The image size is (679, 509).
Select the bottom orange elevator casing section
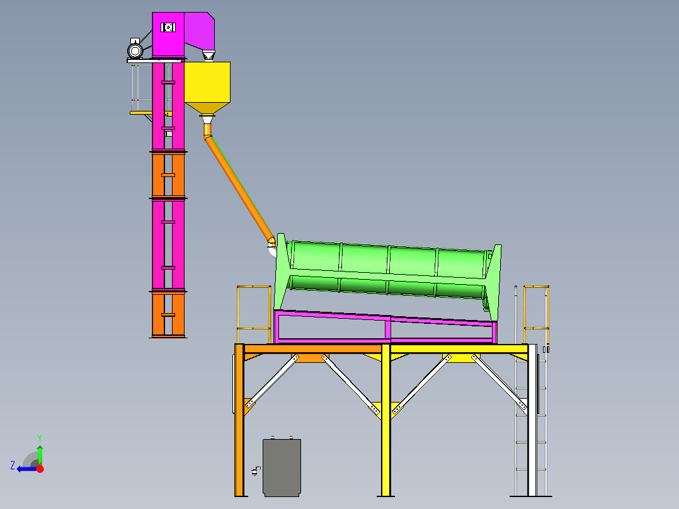pyautogui.click(x=168, y=314)
